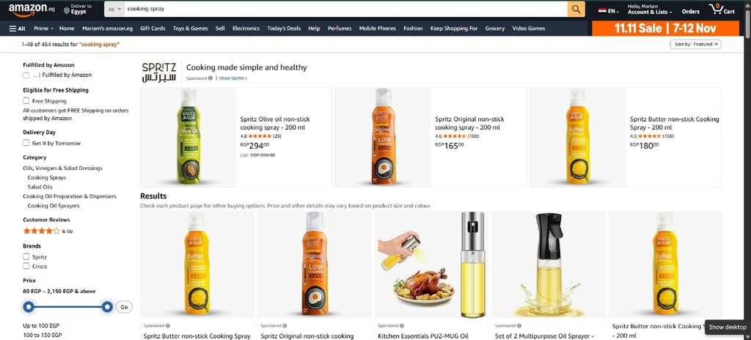Open the Sort by Featured dropdown

695,44
